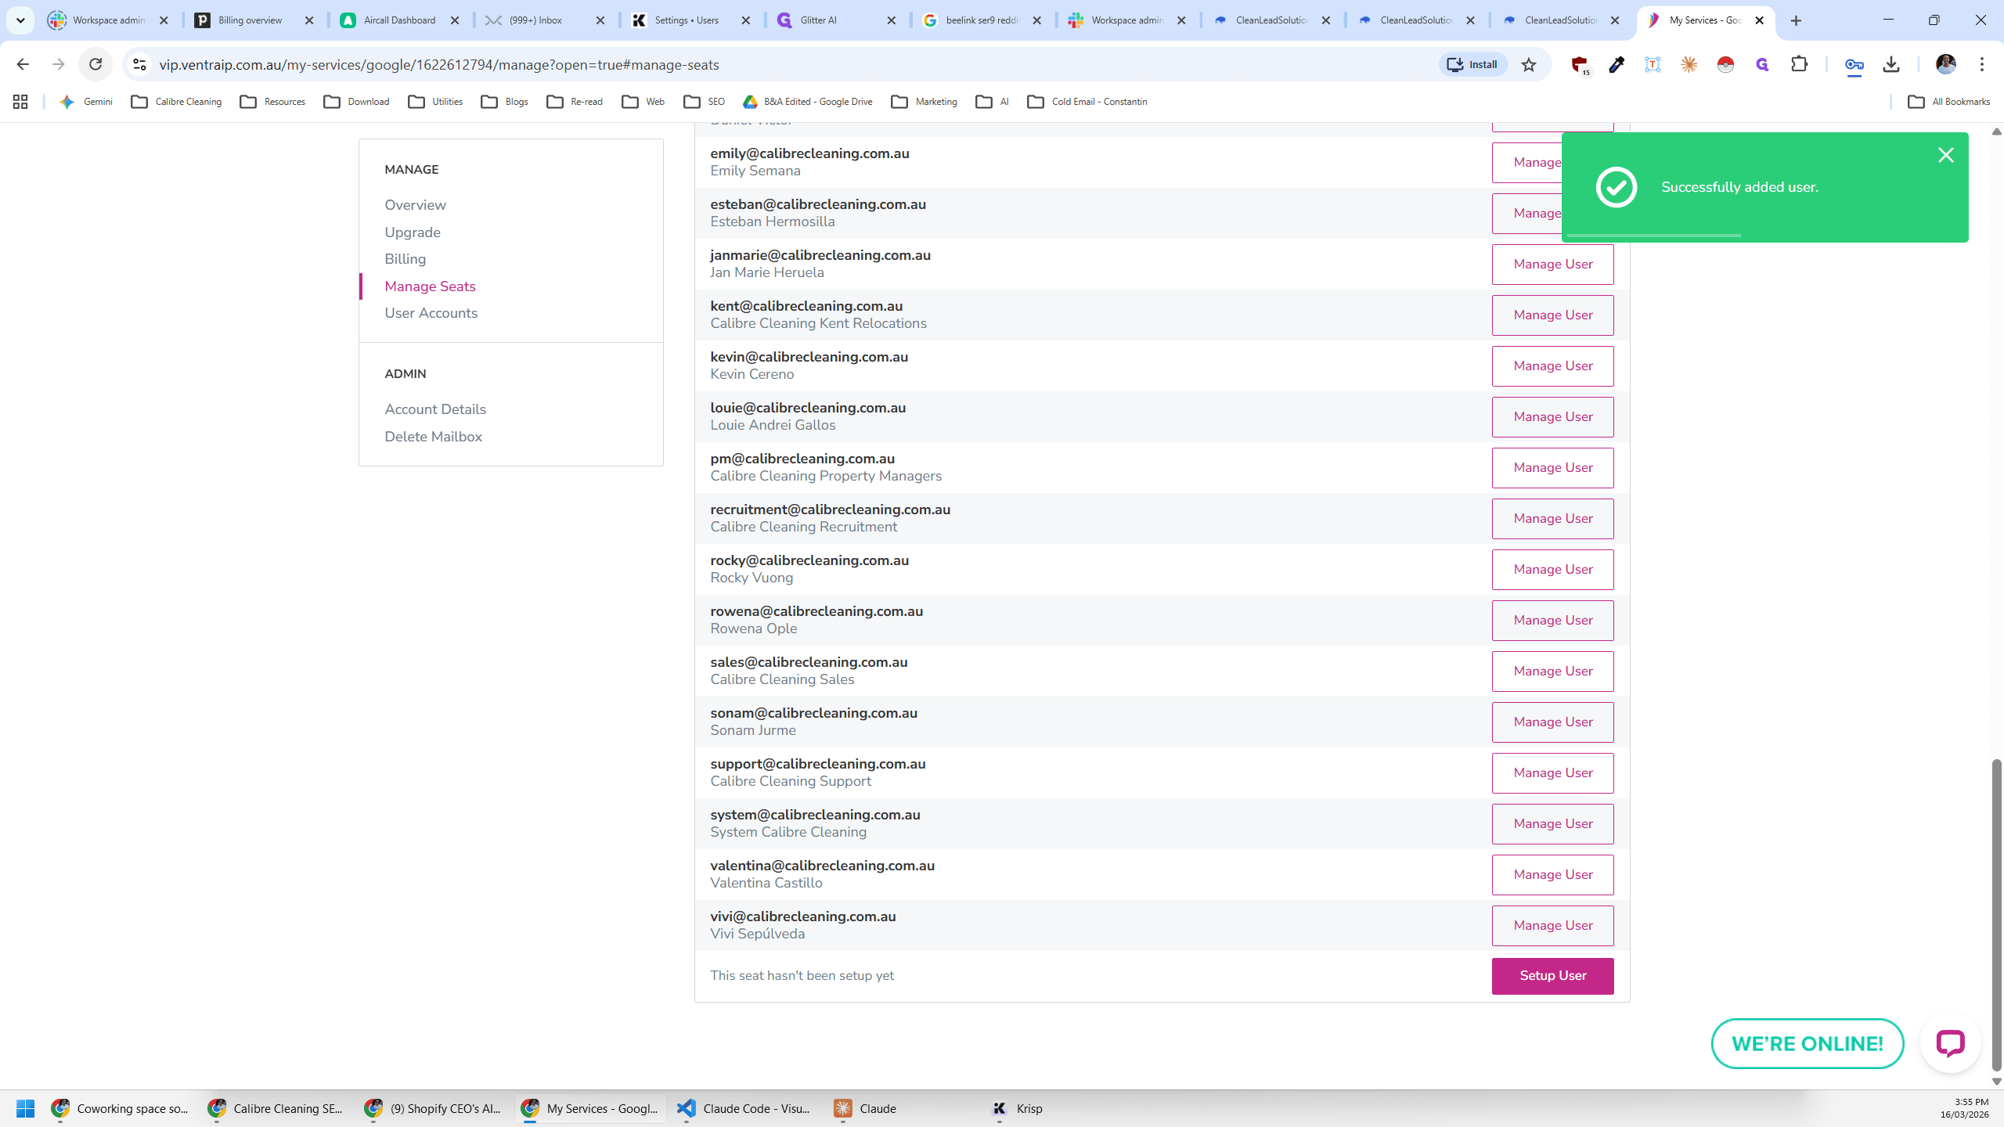
Task: Open Calibre Cleaning bookmarks folder
Action: coord(177,102)
